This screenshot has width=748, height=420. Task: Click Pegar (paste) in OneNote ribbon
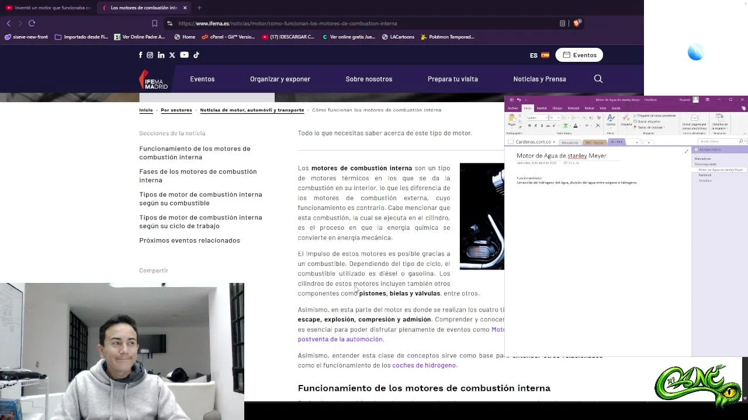tap(512, 121)
